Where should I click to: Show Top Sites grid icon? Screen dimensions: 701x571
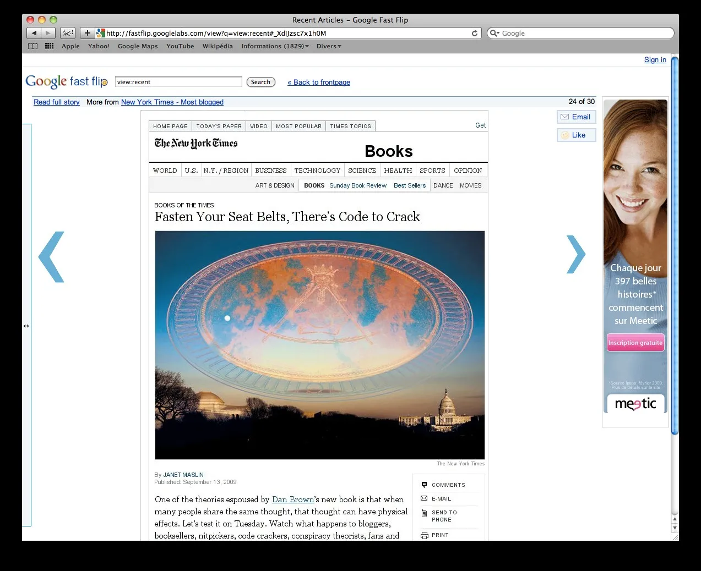pos(49,46)
